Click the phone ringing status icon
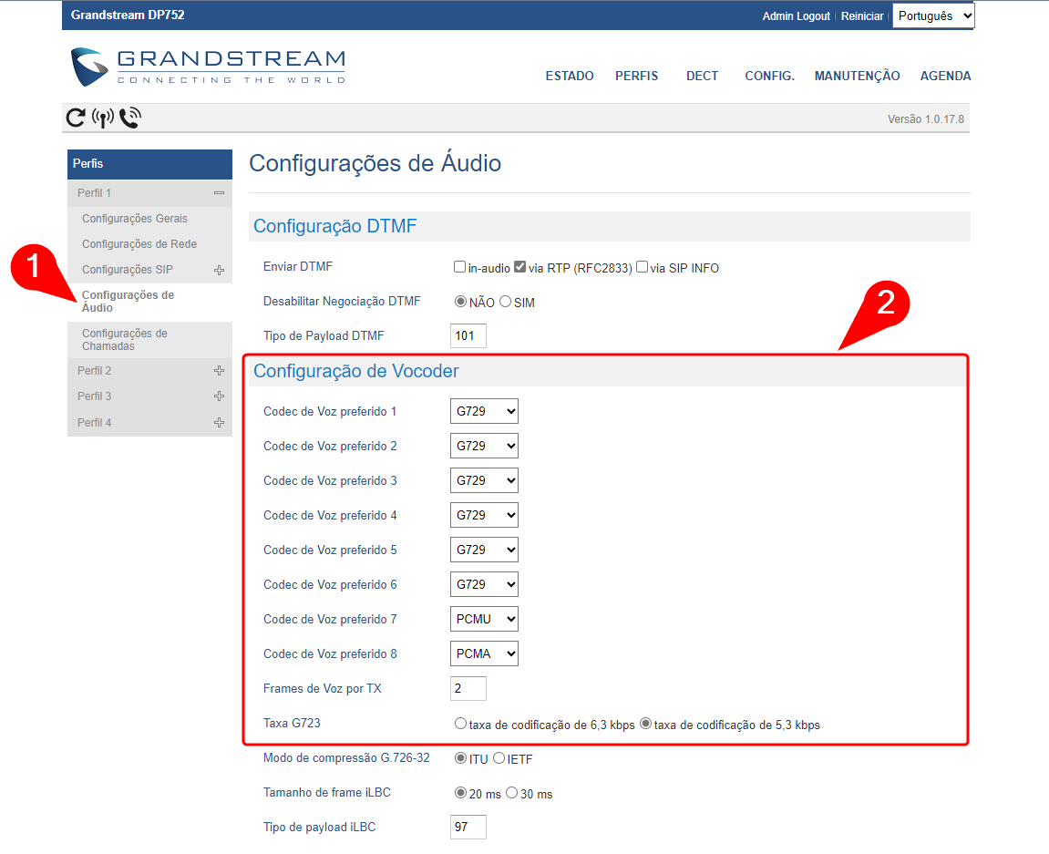Viewport: 1049px width, 854px height. pyautogui.click(x=130, y=118)
